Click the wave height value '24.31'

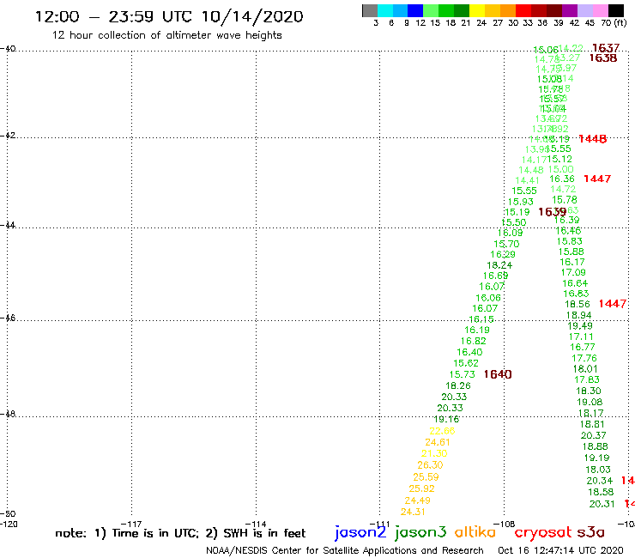413,512
